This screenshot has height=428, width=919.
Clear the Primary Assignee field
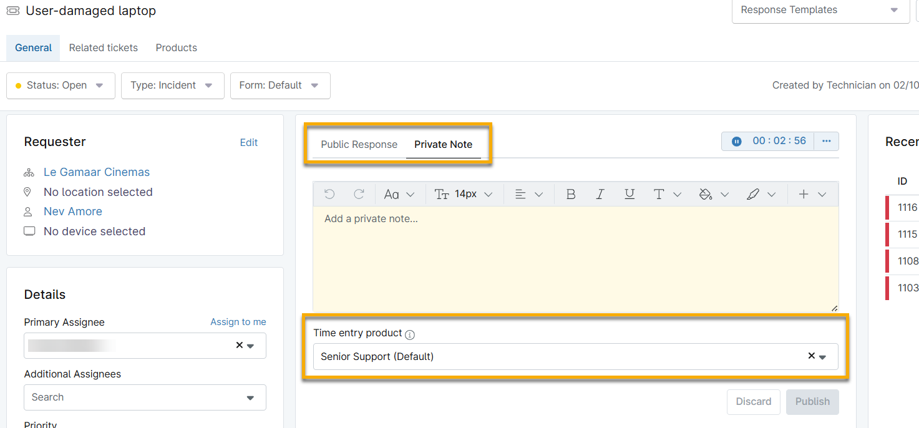239,346
